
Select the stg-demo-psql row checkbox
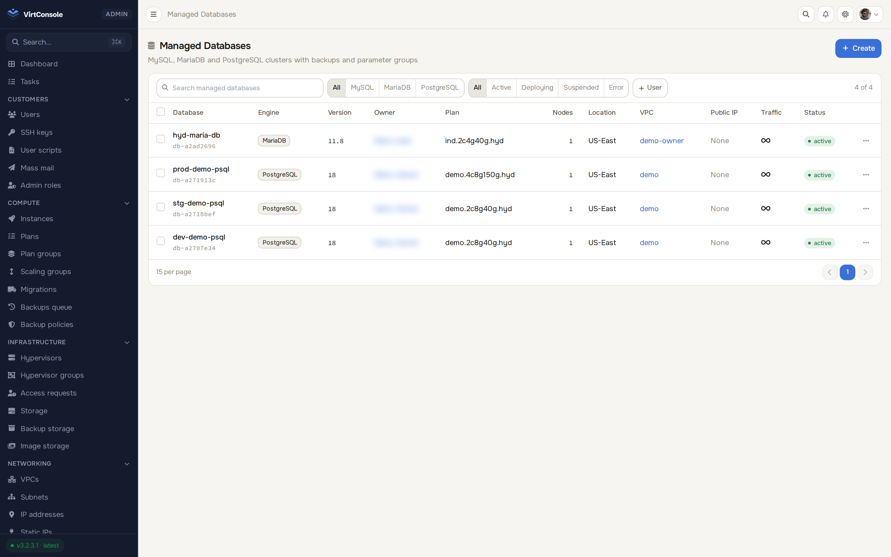(161, 207)
